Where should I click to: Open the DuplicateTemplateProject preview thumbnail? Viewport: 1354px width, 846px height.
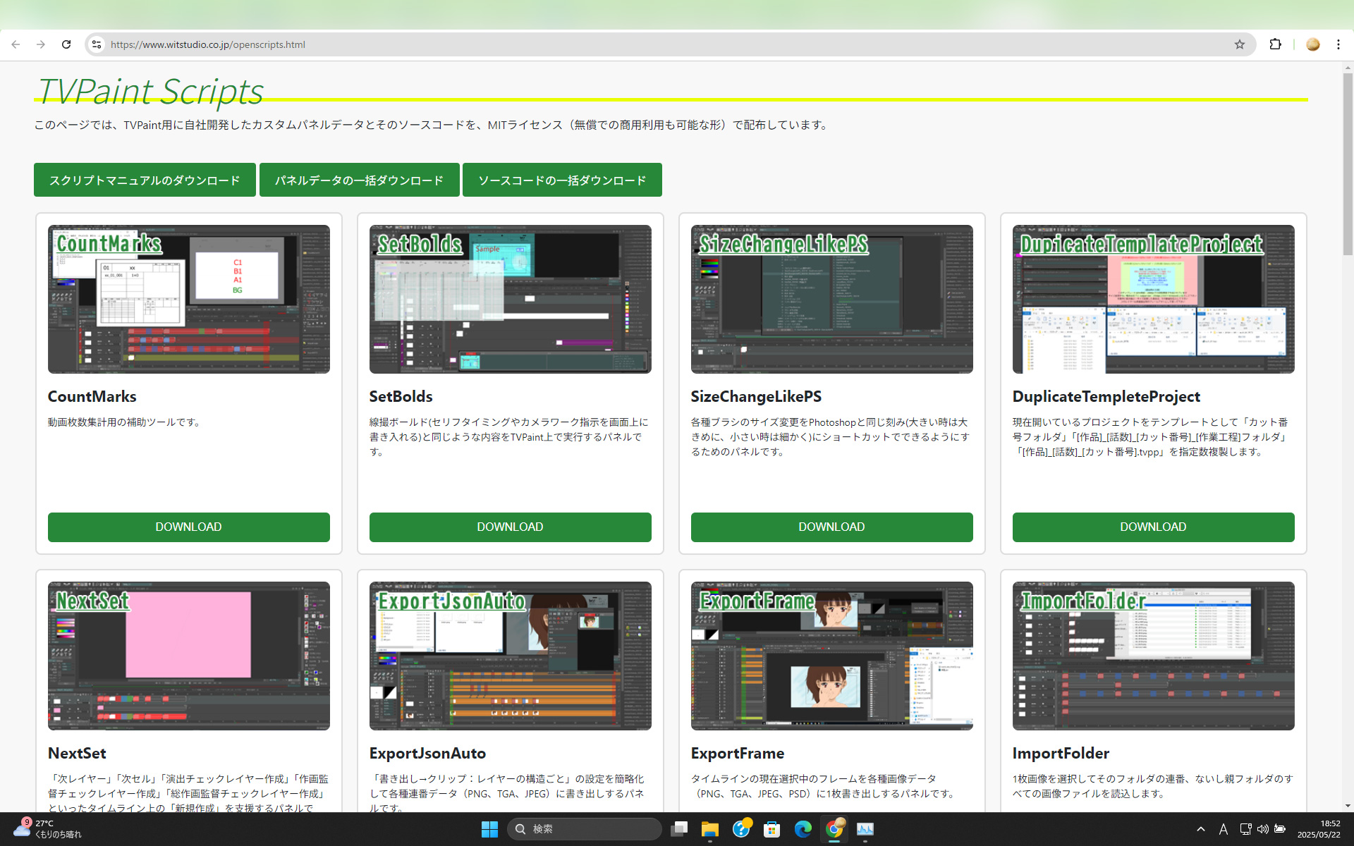(x=1154, y=299)
